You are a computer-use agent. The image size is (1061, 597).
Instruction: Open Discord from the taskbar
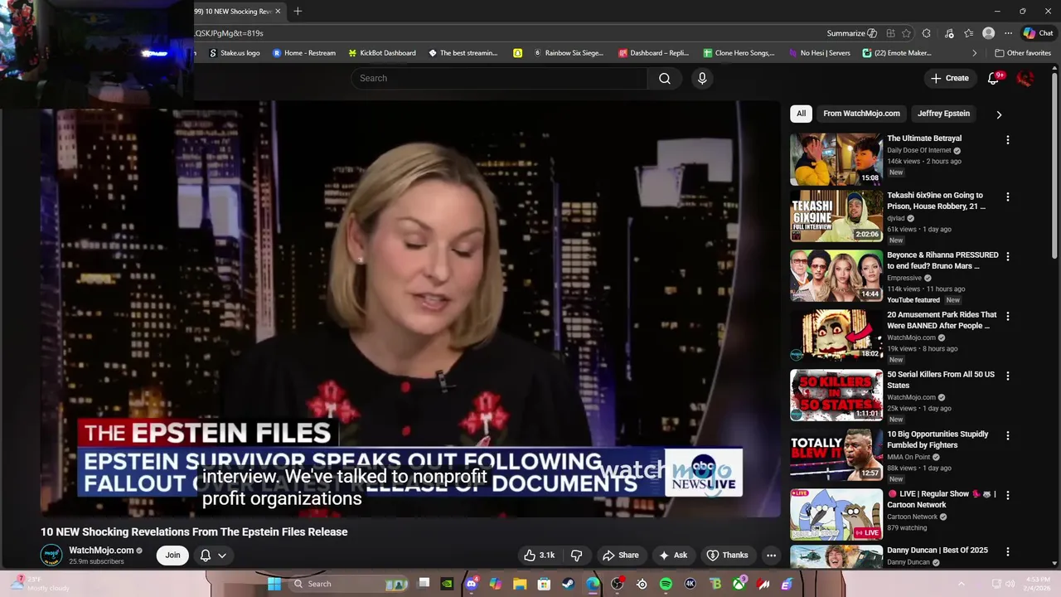[x=471, y=584]
